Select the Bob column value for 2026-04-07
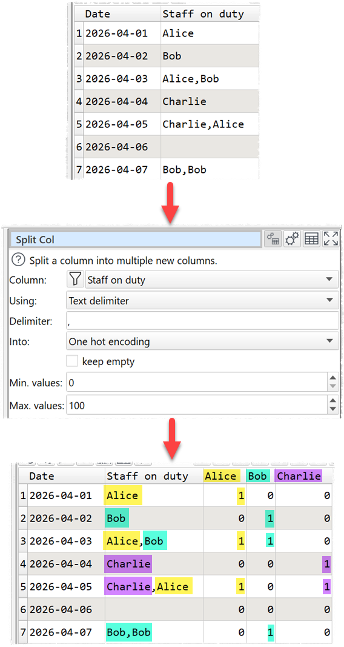 (261, 632)
